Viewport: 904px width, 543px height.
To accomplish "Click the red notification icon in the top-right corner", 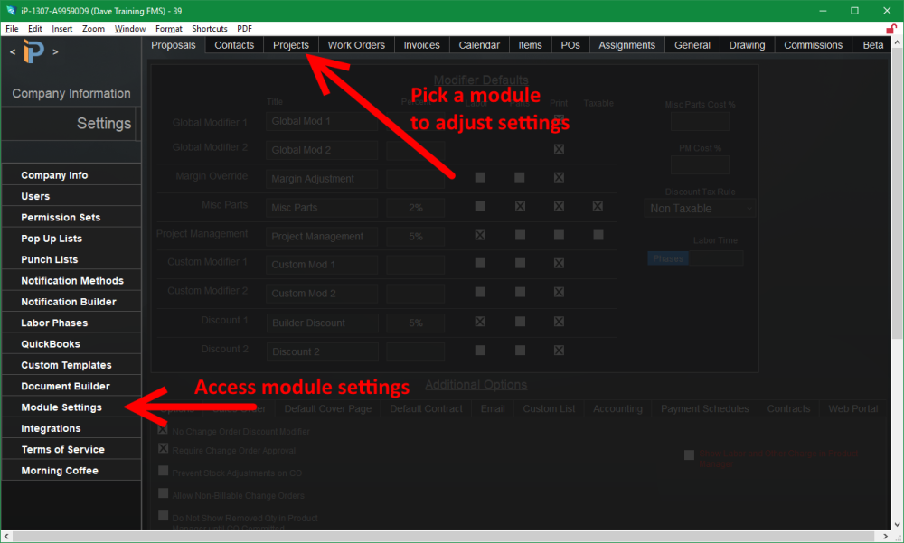I will click(891, 28).
